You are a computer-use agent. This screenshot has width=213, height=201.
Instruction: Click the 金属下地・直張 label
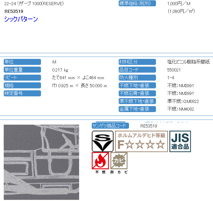point(137,109)
